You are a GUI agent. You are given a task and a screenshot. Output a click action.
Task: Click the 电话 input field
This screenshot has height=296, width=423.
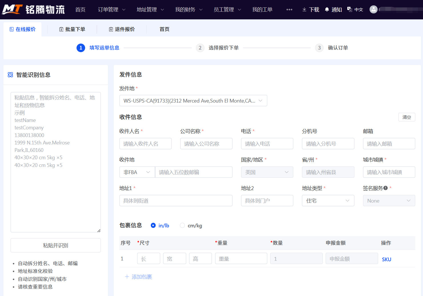[267, 144]
